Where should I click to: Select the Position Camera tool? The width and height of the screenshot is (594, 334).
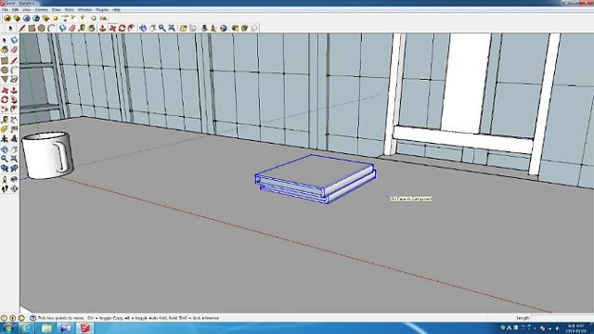tap(5, 179)
